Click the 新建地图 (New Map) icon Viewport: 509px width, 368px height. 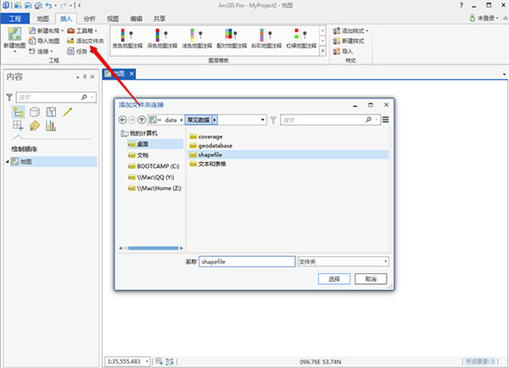[x=14, y=36]
